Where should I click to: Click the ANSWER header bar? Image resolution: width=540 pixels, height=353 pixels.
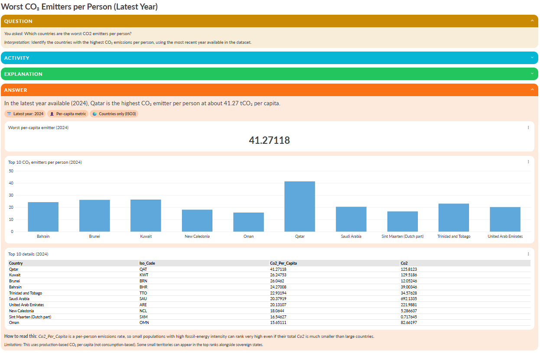click(x=270, y=90)
